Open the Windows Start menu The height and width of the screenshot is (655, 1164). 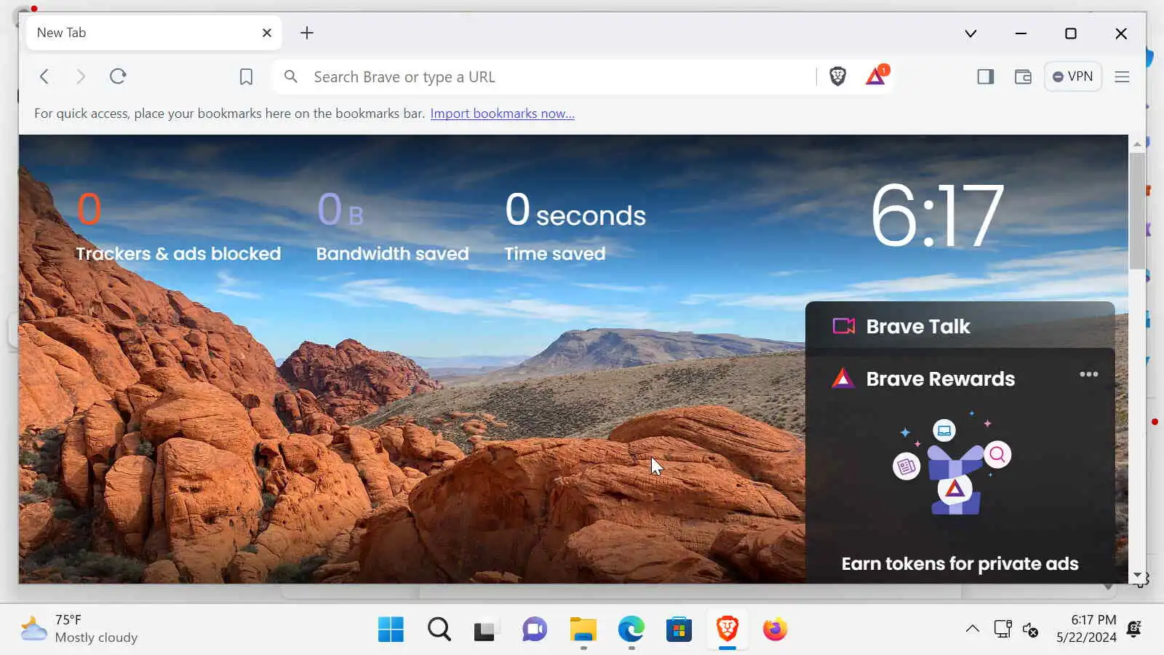click(x=391, y=629)
